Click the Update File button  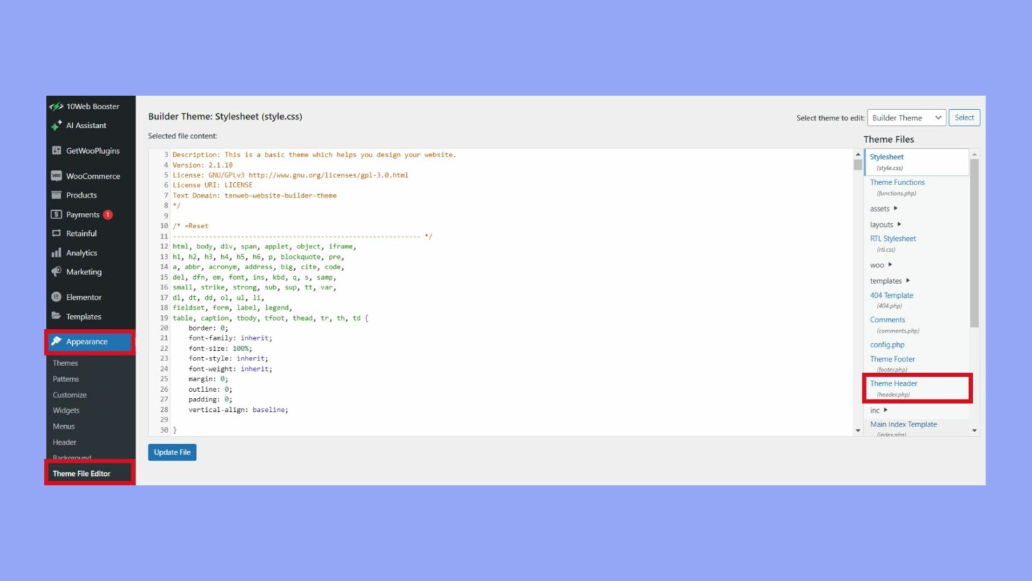[x=172, y=452]
